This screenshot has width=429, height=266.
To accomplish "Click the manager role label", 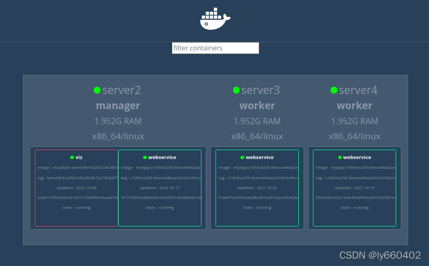I will coord(118,105).
